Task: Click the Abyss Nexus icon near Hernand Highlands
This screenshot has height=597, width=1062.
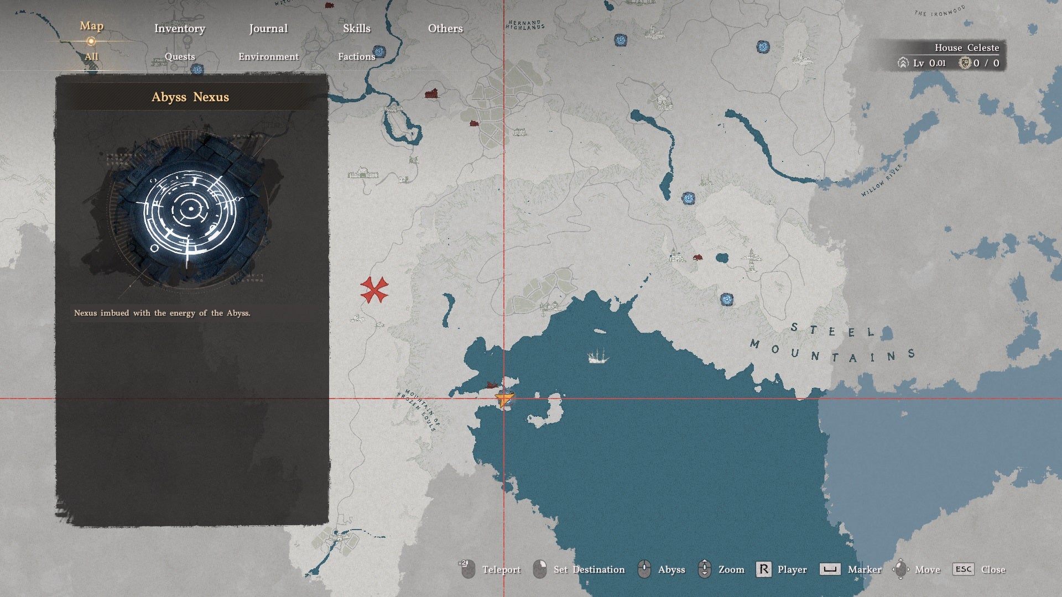Action: coord(621,40)
